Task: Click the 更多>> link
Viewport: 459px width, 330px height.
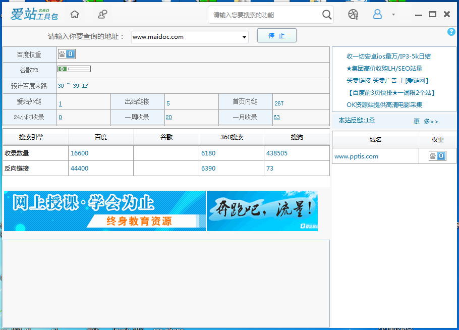Action: tap(426, 121)
